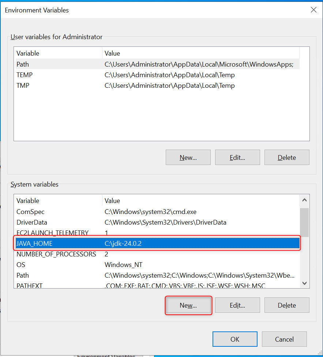Click the user variables Value column header
323x357 pixels.
[x=201, y=53]
